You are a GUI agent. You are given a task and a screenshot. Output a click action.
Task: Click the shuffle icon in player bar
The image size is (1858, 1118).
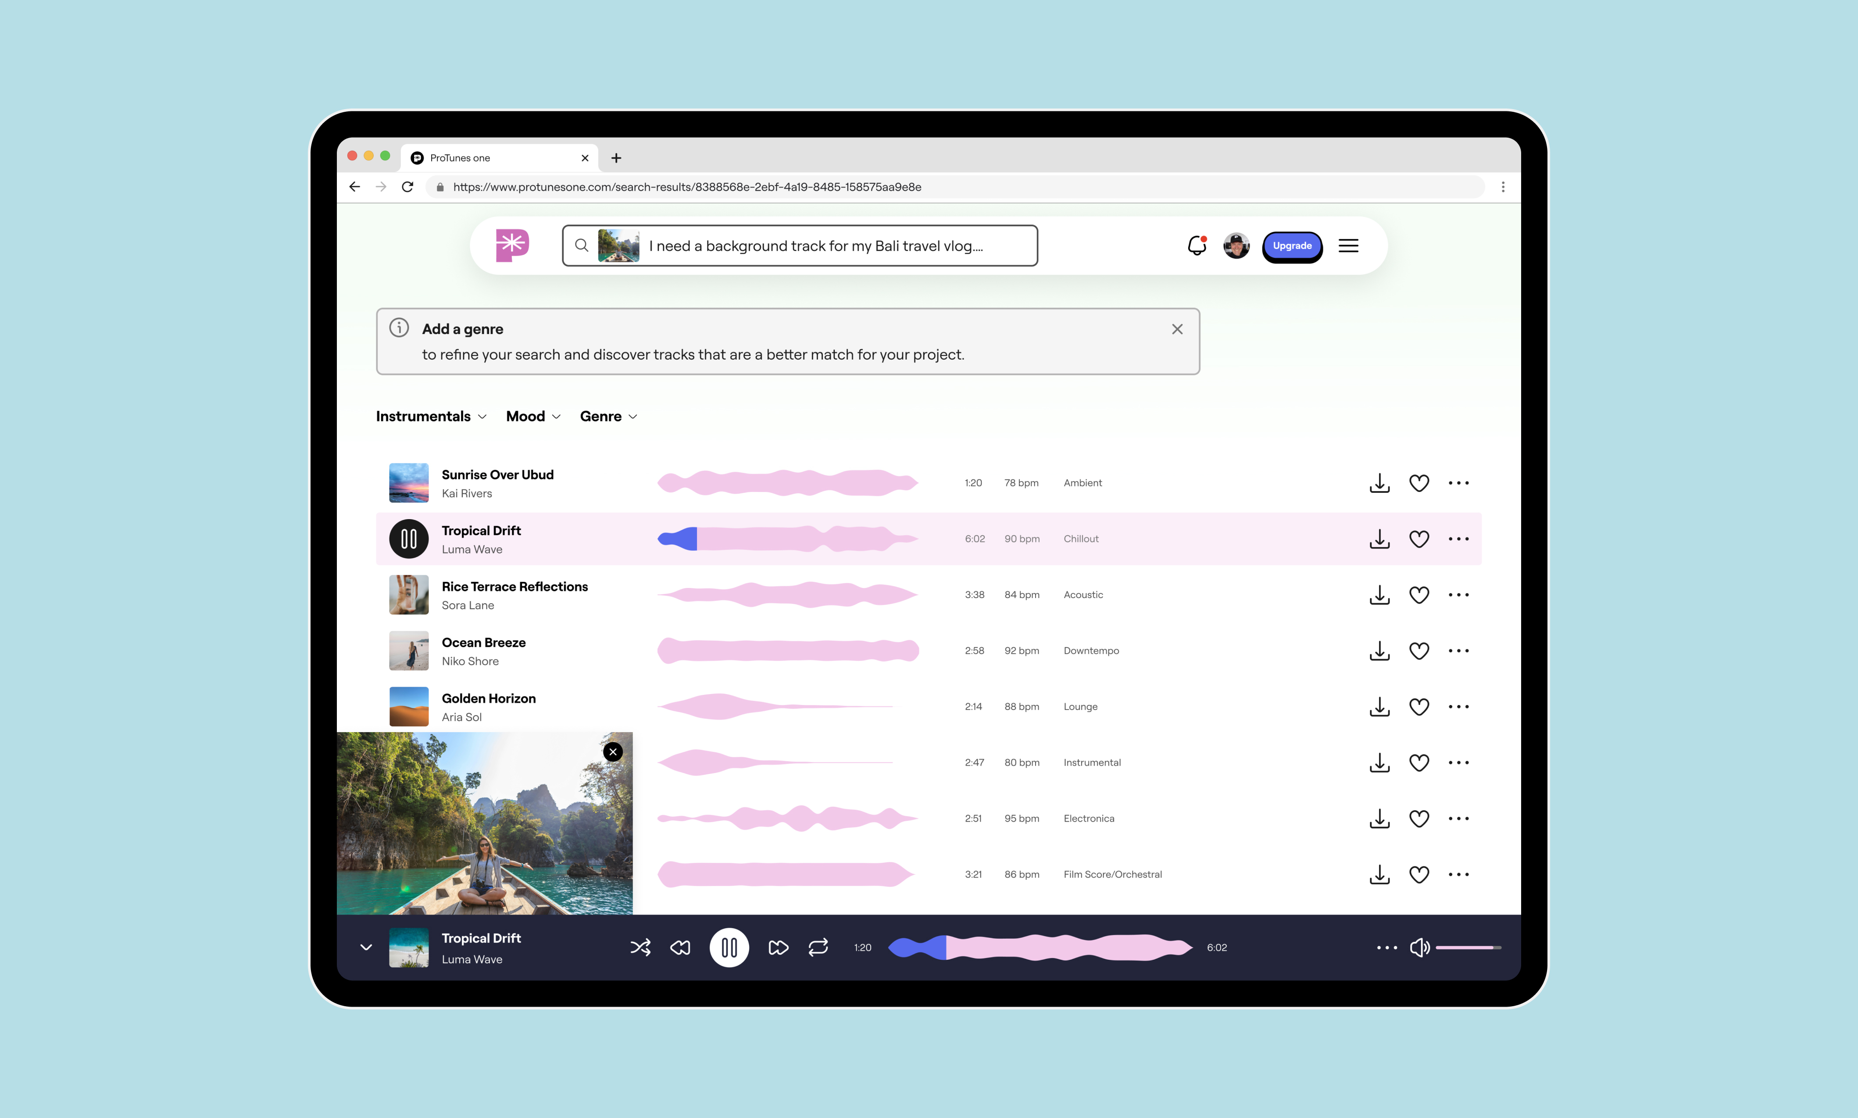pyautogui.click(x=640, y=948)
